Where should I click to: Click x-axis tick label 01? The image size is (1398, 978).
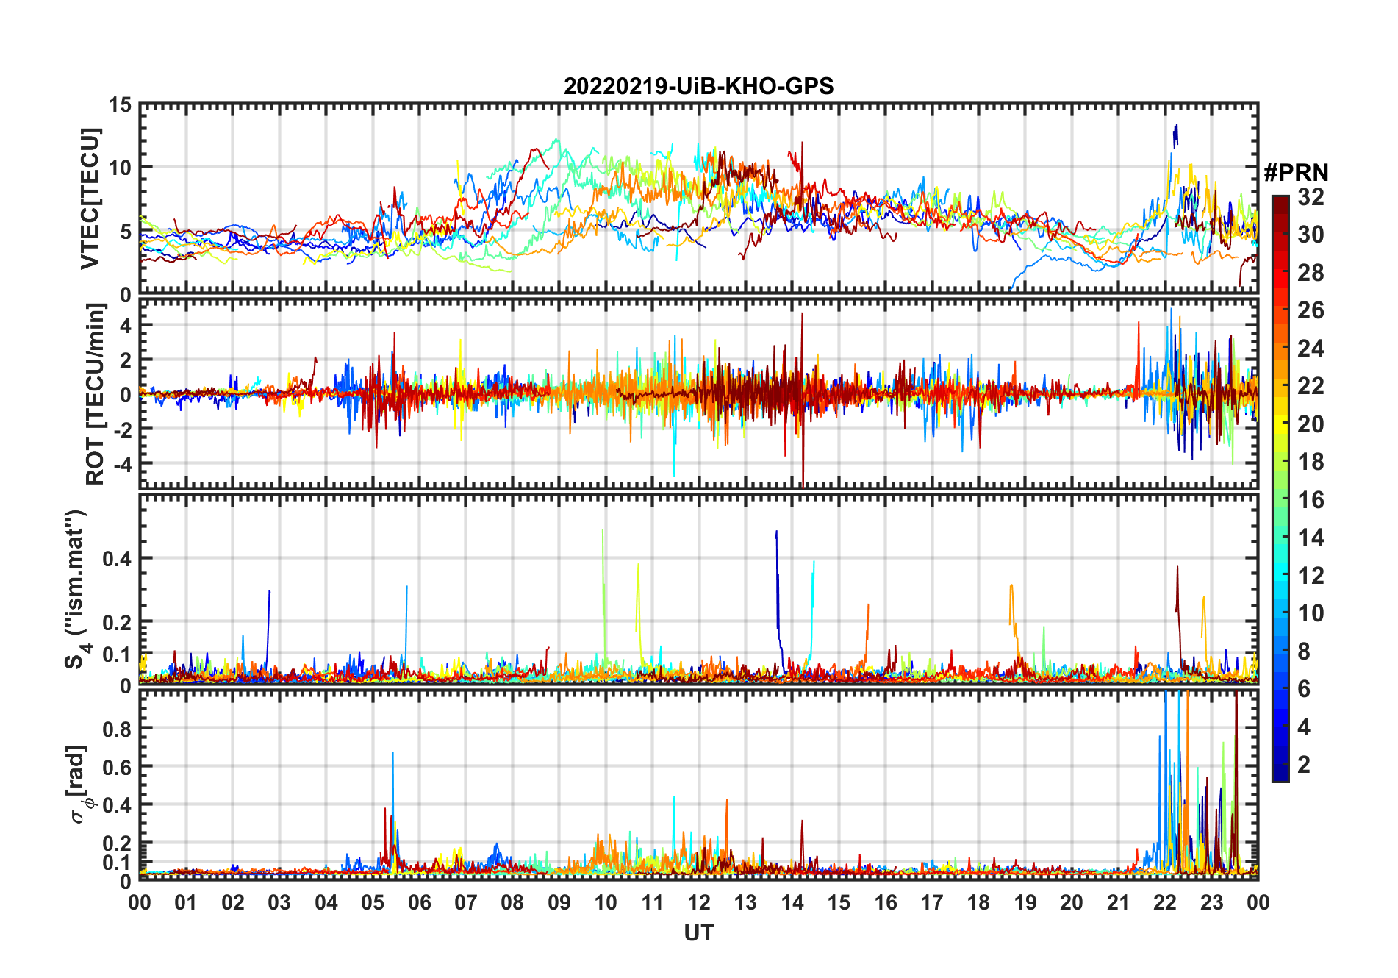pyautogui.click(x=186, y=902)
